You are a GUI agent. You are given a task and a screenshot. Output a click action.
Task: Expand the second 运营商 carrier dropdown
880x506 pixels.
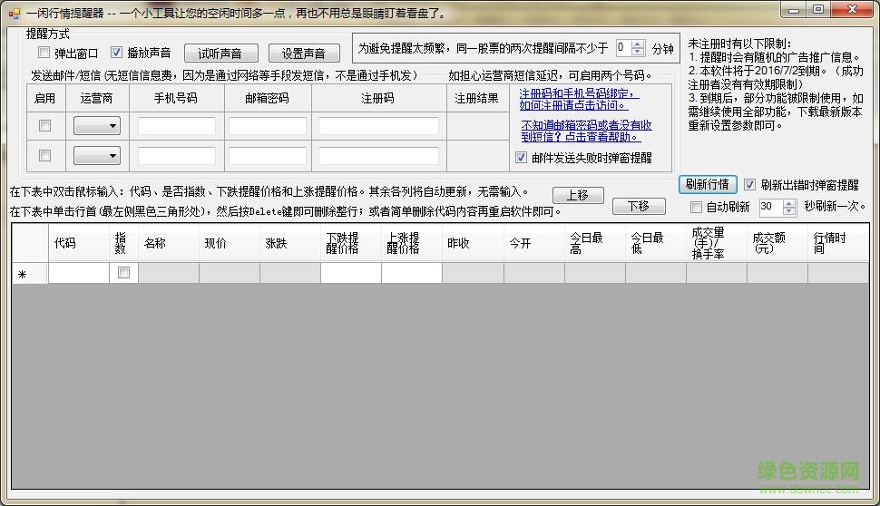click(97, 156)
